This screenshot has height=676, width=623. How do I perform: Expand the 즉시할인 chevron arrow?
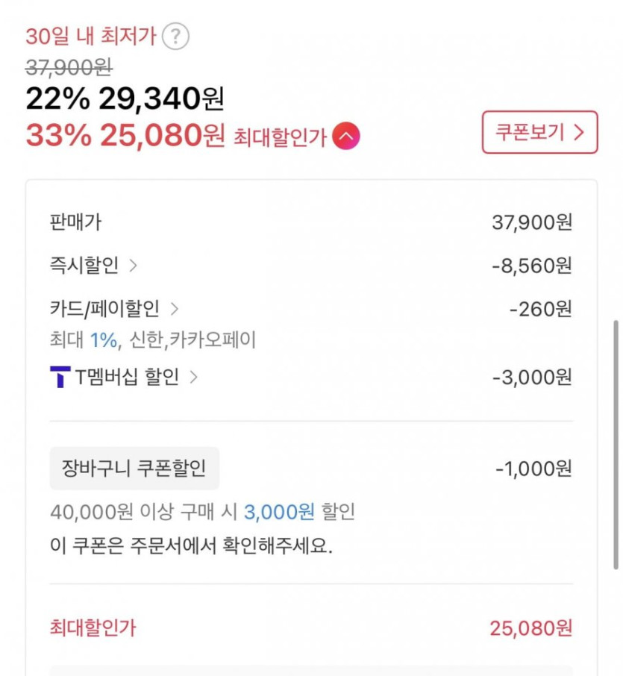pos(134,265)
